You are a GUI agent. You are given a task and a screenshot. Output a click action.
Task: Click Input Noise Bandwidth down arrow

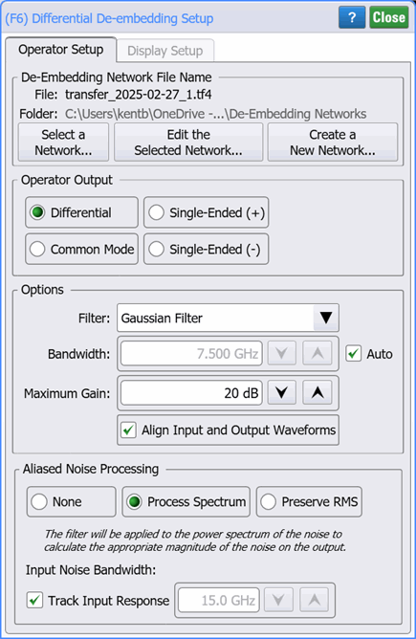pyautogui.click(x=278, y=600)
